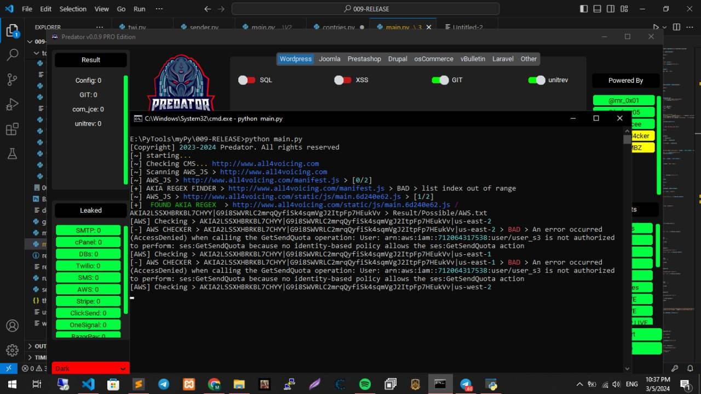The image size is (701, 394).
Task: Toggle the XSS switch
Action: 343,80
